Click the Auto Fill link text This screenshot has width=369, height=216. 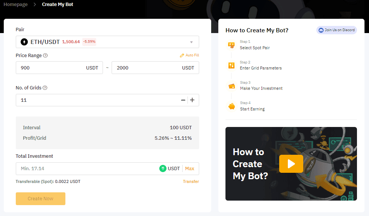coord(192,55)
